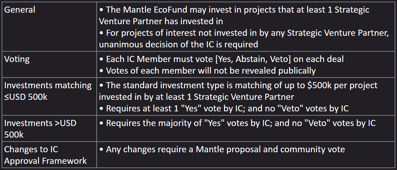Click the "General" row label cell

(20, 10)
